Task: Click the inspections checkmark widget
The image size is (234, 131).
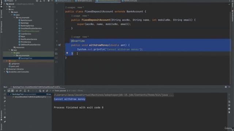Action: pyautogui.click(x=229, y=4)
